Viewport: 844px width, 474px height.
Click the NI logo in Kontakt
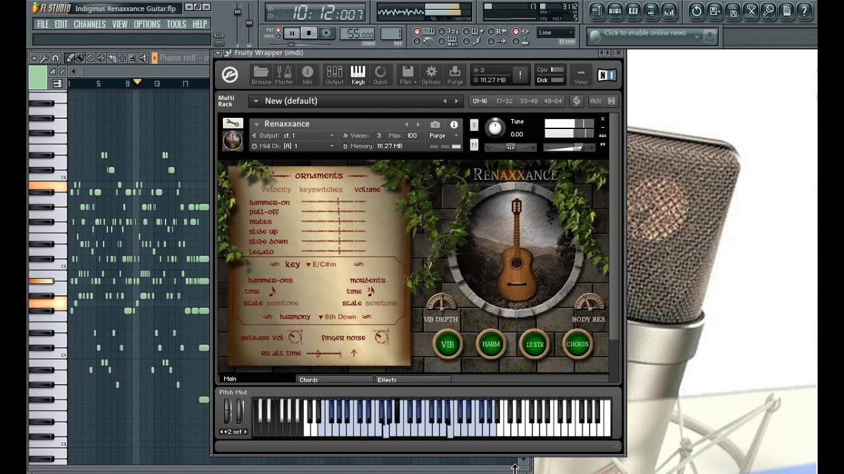(x=607, y=75)
